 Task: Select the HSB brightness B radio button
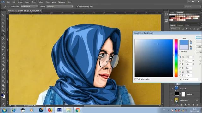(180, 64)
